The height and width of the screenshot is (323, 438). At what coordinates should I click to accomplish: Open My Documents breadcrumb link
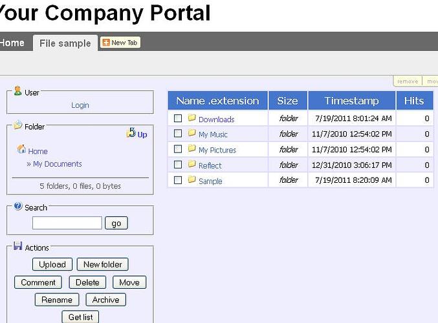click(58, 164)
